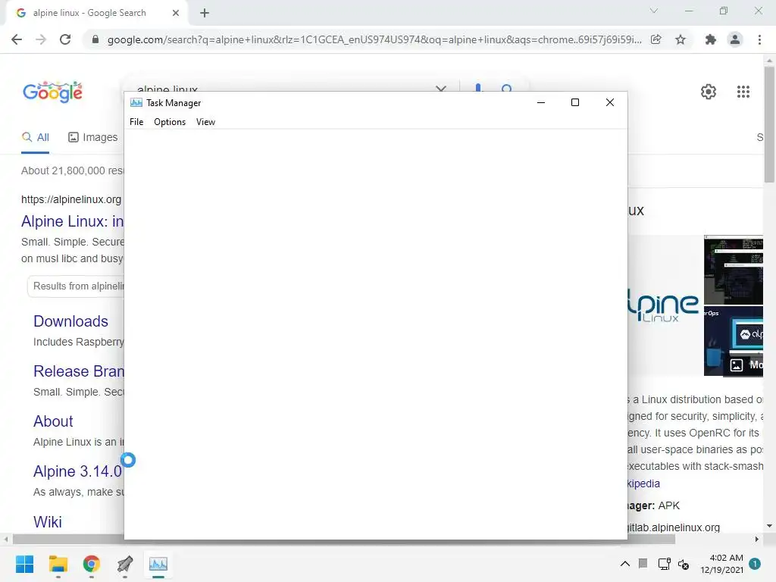Viewport: 776px width, 582px height.
Task: Open the Chrome extensions puzzle icon
Action: [711, 39]
